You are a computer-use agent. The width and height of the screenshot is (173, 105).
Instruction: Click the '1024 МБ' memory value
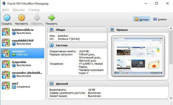(x=84, y=51)
